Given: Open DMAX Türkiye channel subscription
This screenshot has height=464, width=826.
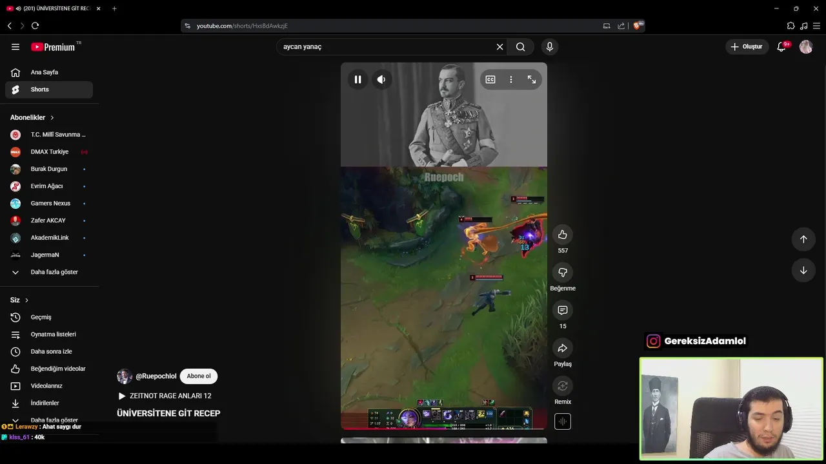Looking at the screenshot, I should click(x=49, y=152).
